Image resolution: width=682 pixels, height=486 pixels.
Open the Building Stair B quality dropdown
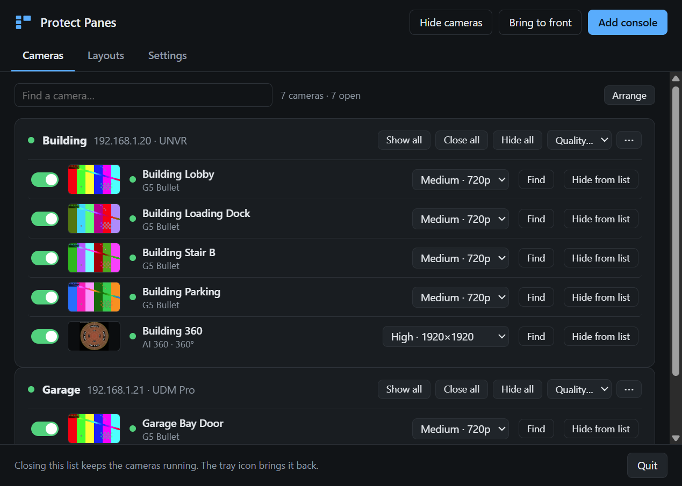[461, 258]
